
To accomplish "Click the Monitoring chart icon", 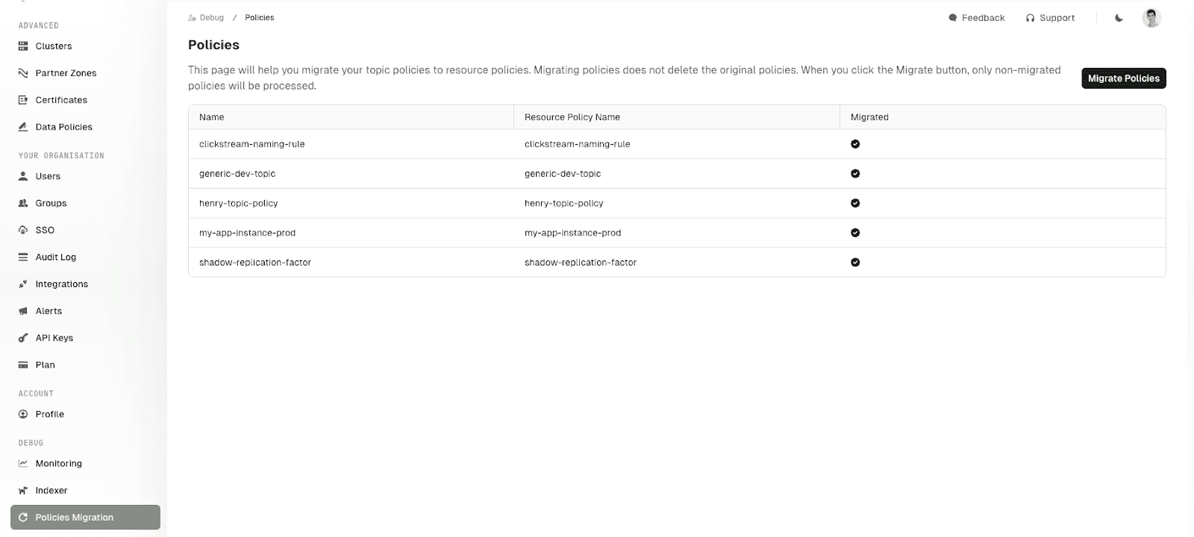I will tap(23, 463).
